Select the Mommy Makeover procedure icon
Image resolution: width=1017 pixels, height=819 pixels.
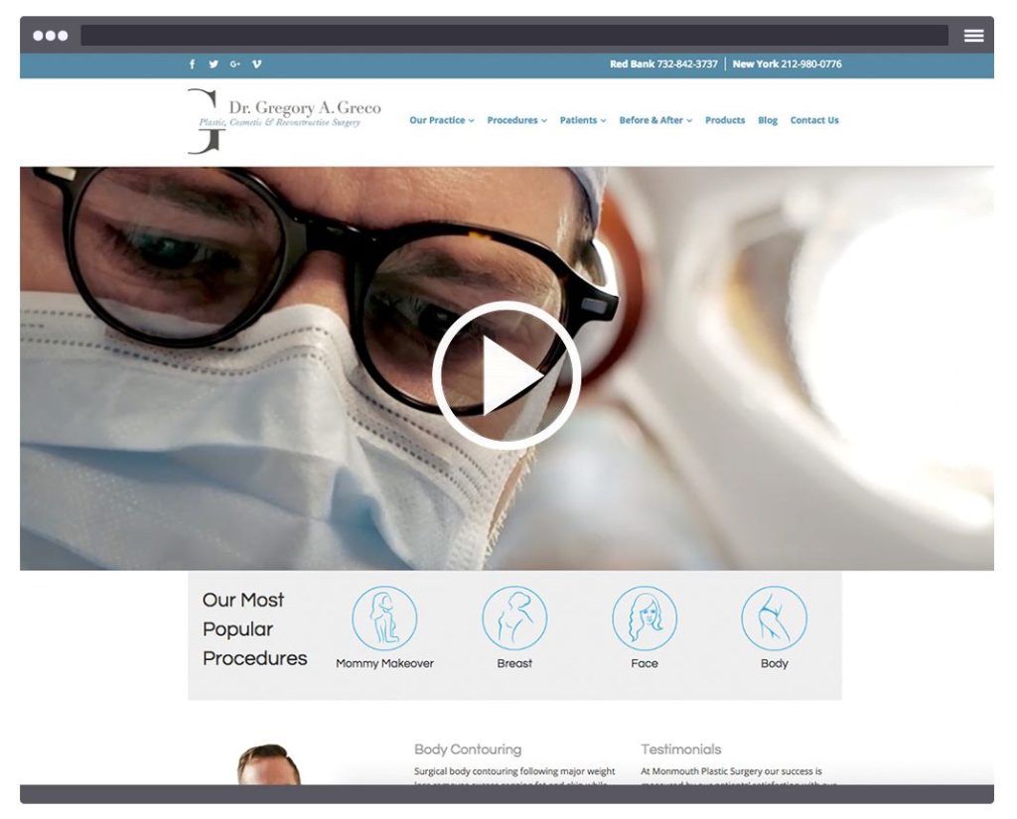384,618
